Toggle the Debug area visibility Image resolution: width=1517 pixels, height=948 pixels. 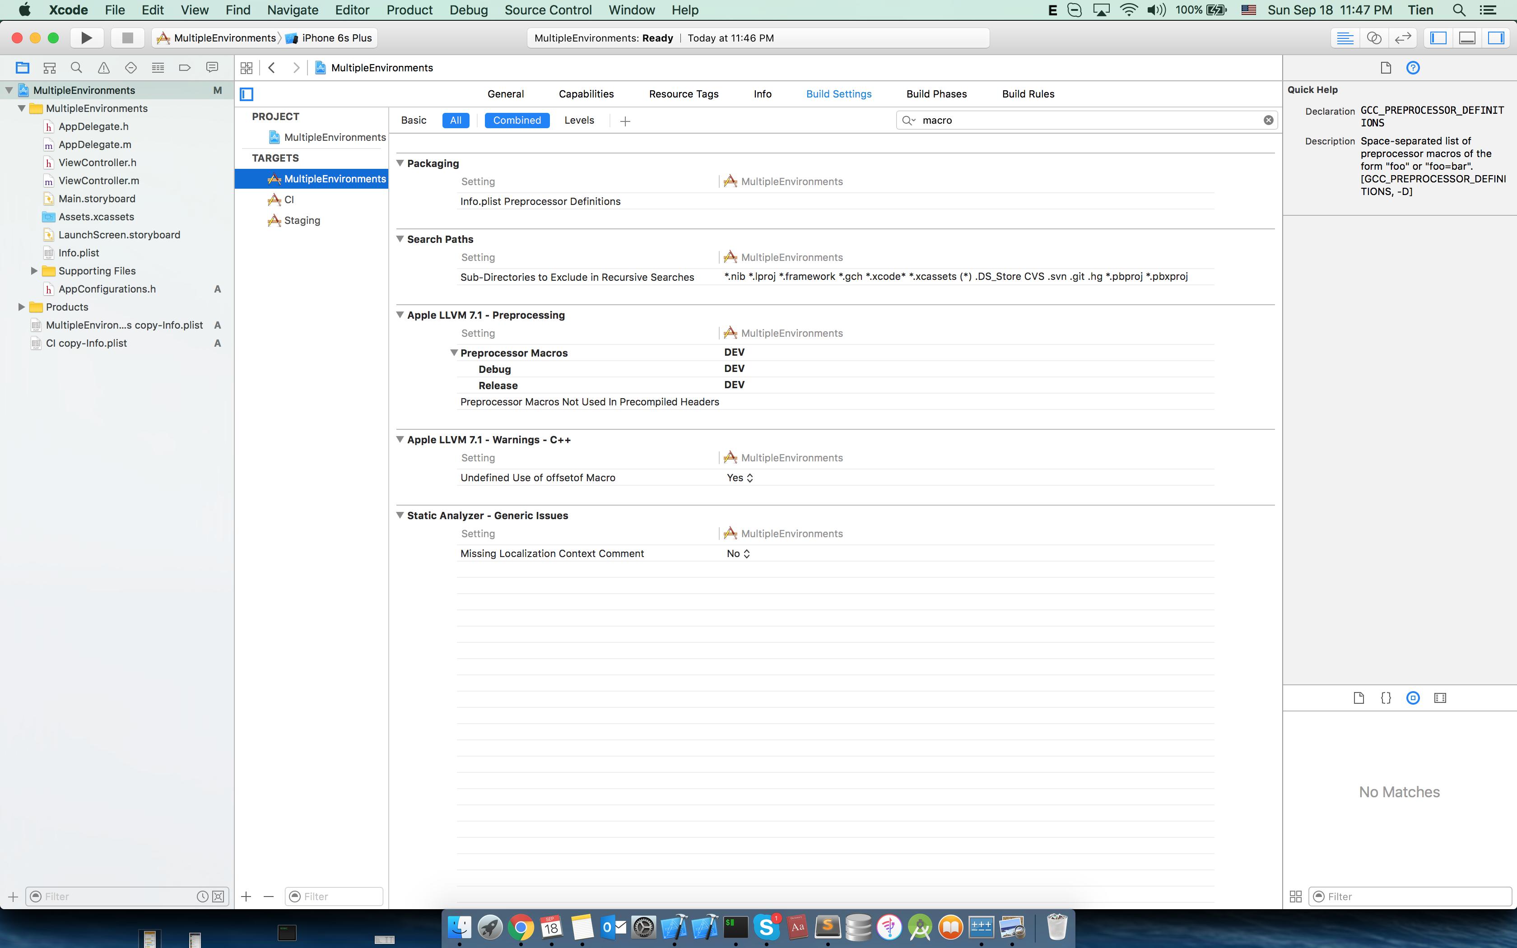tap(1467, 37)
